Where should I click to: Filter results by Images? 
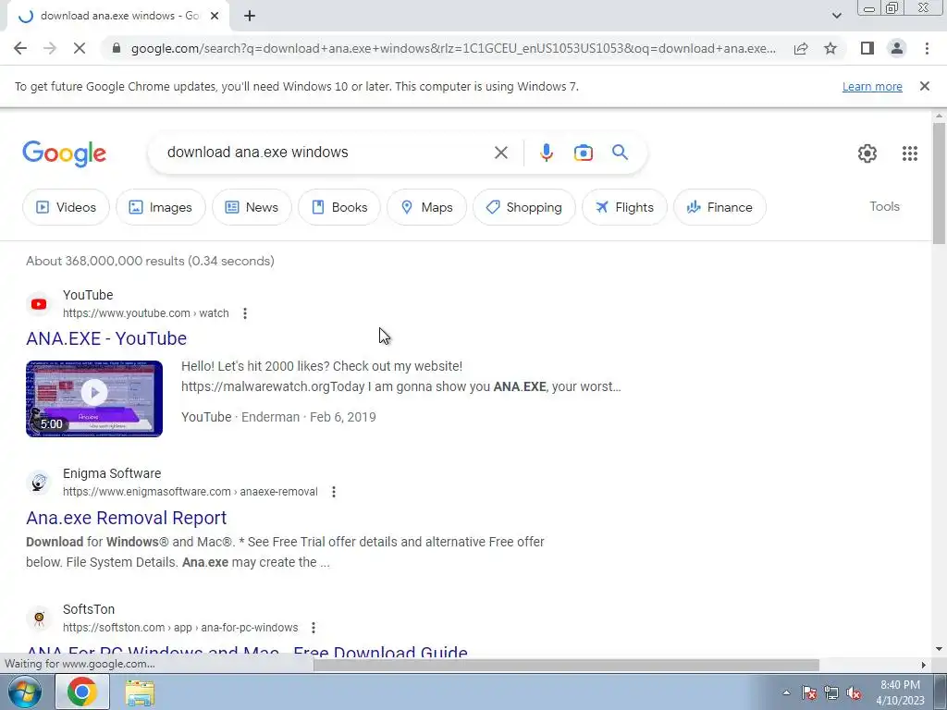click(161, 207)
